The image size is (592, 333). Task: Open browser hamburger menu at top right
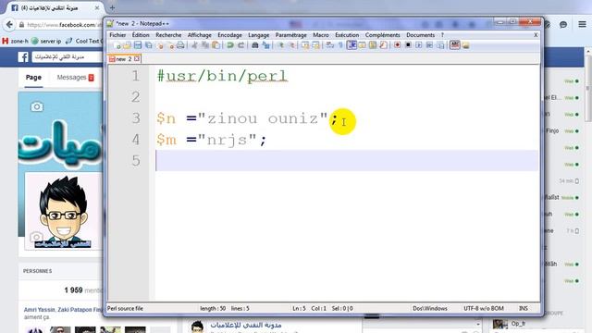(x=582, y=25)
